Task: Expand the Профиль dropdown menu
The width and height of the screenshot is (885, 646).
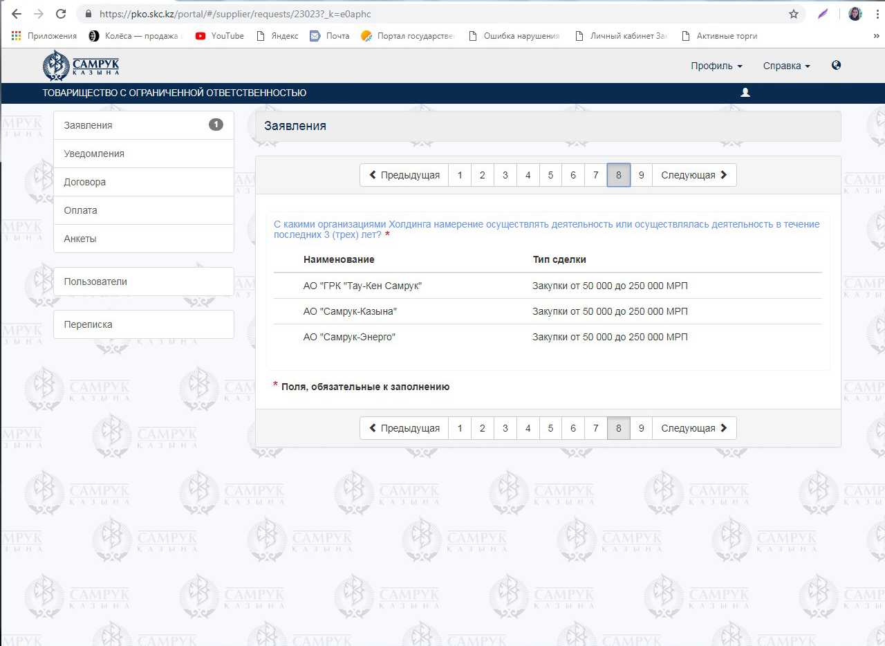Action: [716, 66]
